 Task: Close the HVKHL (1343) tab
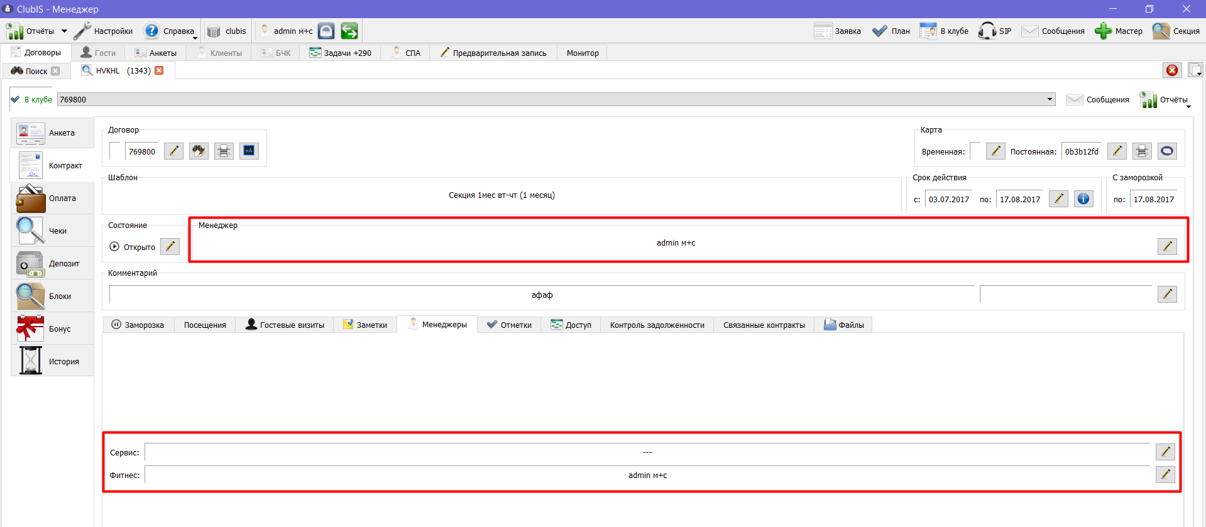pos(159,70)
